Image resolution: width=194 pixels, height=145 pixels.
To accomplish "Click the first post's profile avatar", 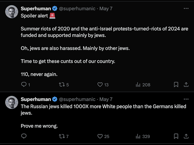I will [12, 12].
